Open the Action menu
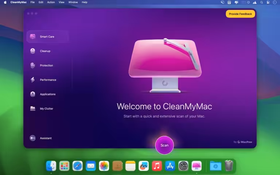The image size is (280, 175). (51, 2)
